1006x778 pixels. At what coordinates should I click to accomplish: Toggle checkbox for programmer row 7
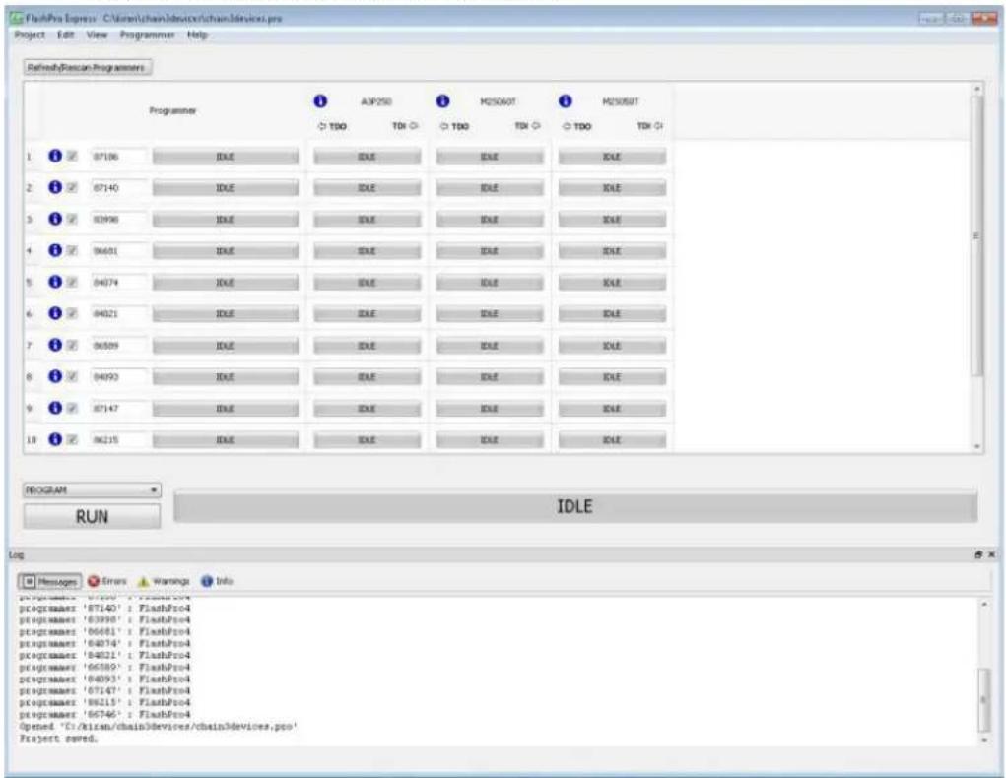pyautogui.click(x=72, y=345)
